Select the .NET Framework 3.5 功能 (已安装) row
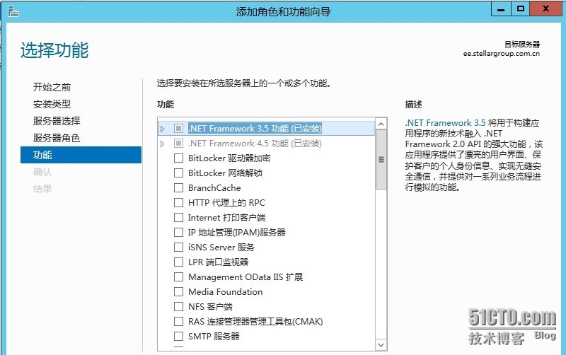This screenshot has height=355, width=566. [267, 129]
